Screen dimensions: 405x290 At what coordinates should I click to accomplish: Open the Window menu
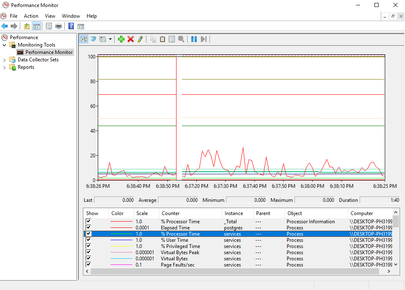coord(71,16)
